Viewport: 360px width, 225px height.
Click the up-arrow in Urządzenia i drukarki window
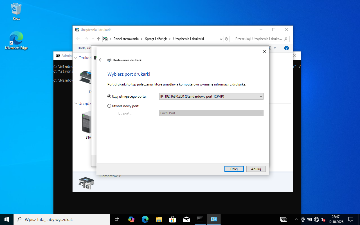pos(99,39)
